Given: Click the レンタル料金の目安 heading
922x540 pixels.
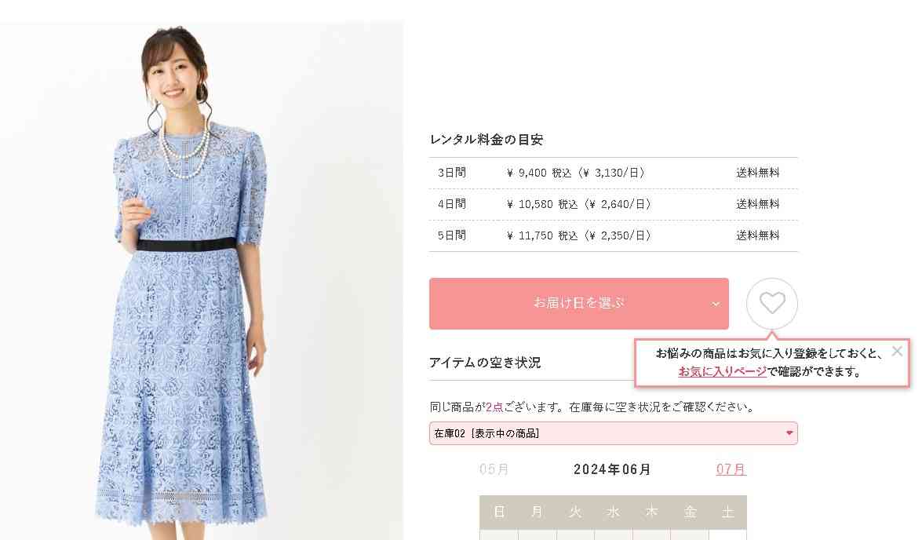Looking at the screenshot, I should (487, 140).
